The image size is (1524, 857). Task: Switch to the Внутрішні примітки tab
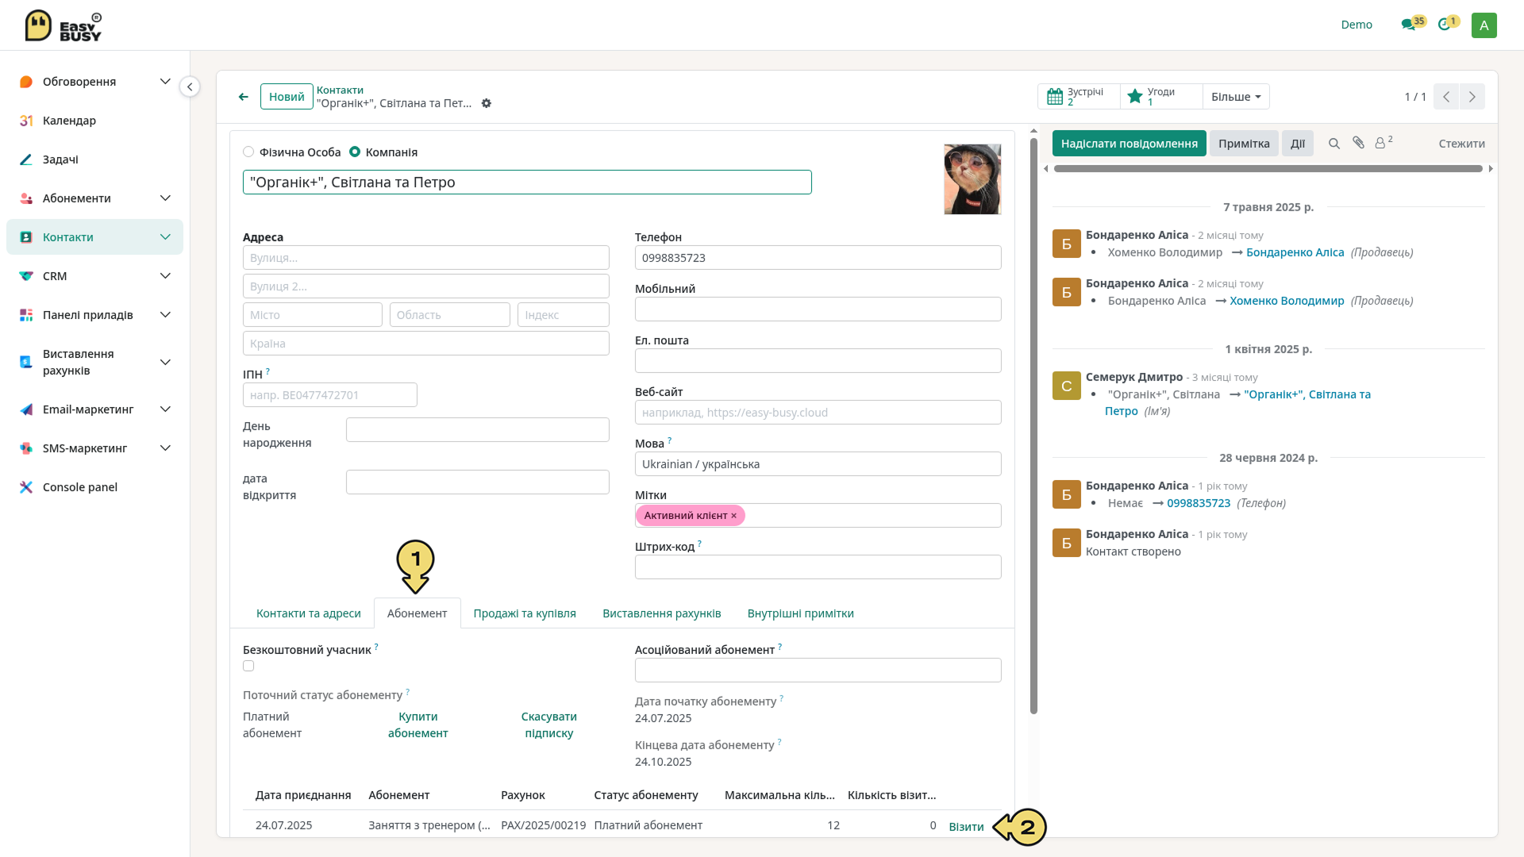coord(800,613)
